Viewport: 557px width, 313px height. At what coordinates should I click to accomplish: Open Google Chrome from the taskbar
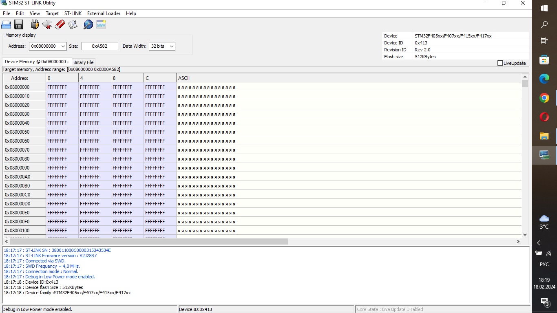click(x=544, y=98)
